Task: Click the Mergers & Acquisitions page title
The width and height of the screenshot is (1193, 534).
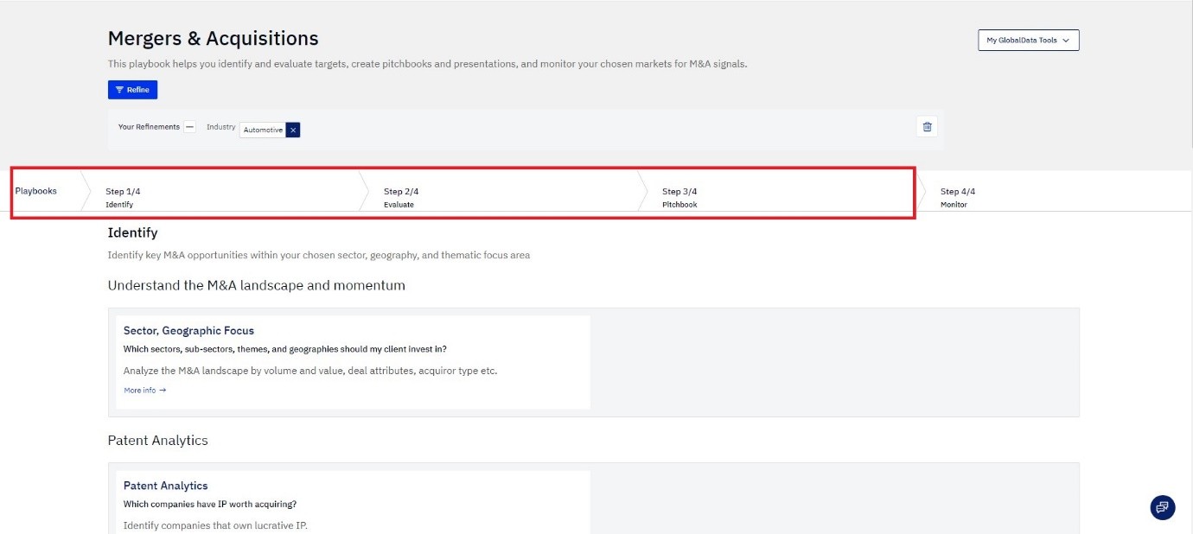Action: [213, 39]
